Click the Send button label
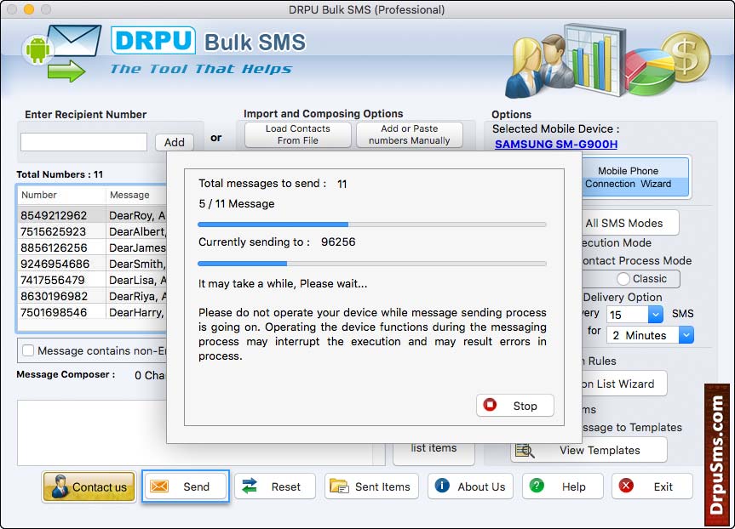 pos(196,486)
